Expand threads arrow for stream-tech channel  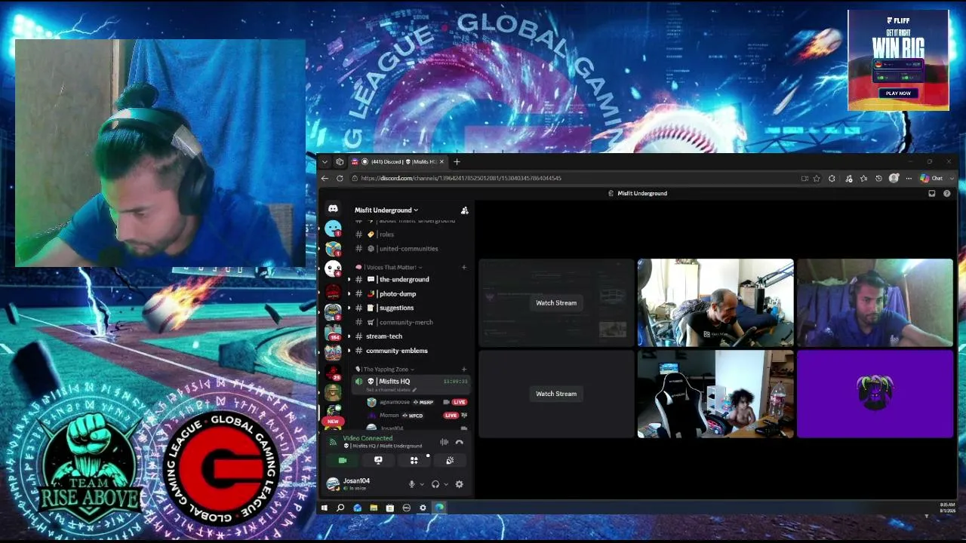[349, 336]
